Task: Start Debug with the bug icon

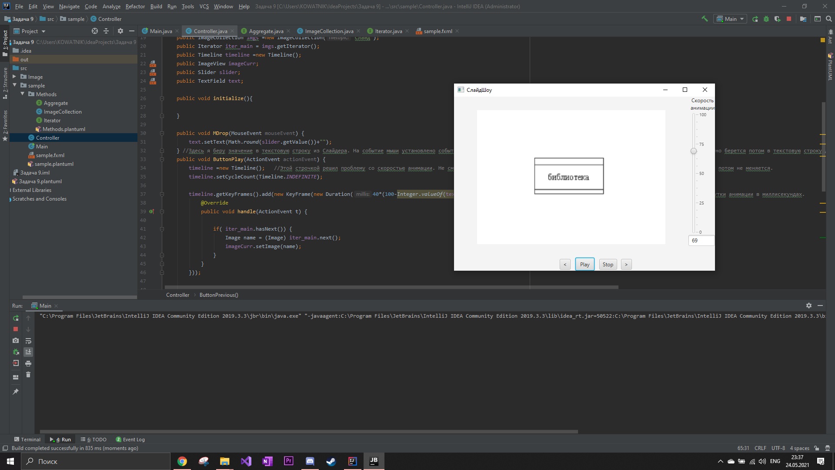Action: pos(766,19)
